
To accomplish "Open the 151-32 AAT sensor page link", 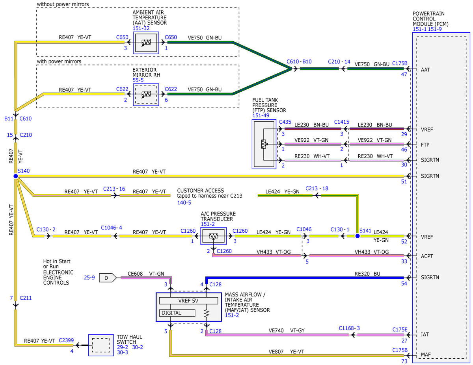I will [x=140, y=28].
